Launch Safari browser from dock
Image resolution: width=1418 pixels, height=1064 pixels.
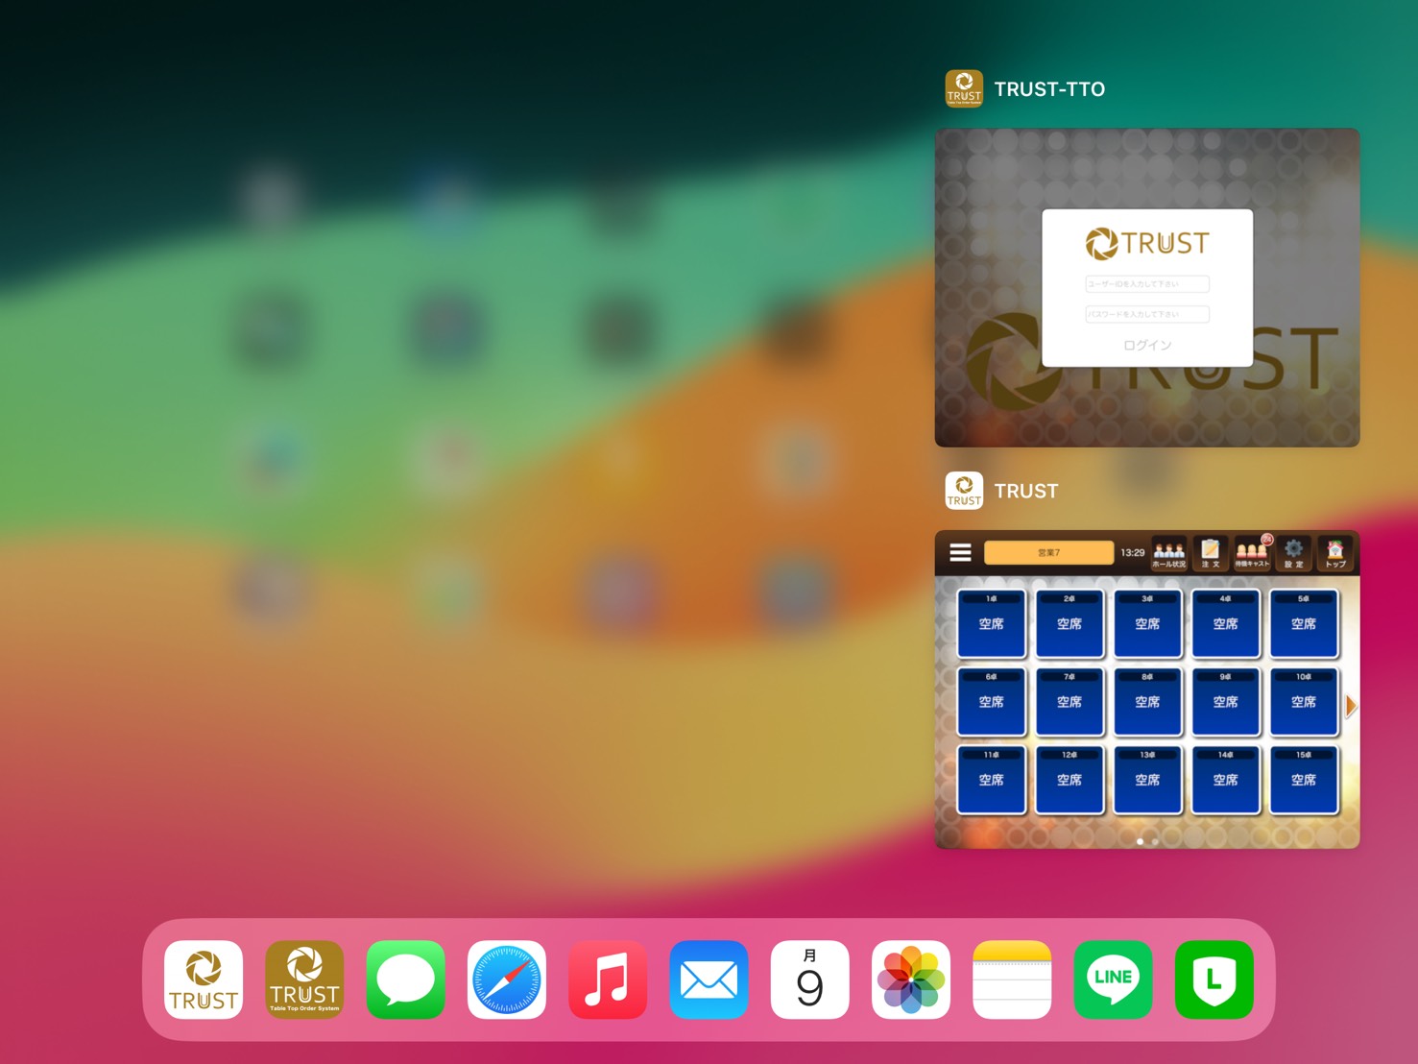(x=507, y=979)
